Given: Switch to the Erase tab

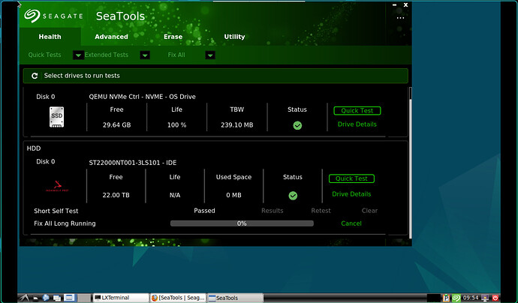Looking at the screenshot, I should [x=173, y=37].
